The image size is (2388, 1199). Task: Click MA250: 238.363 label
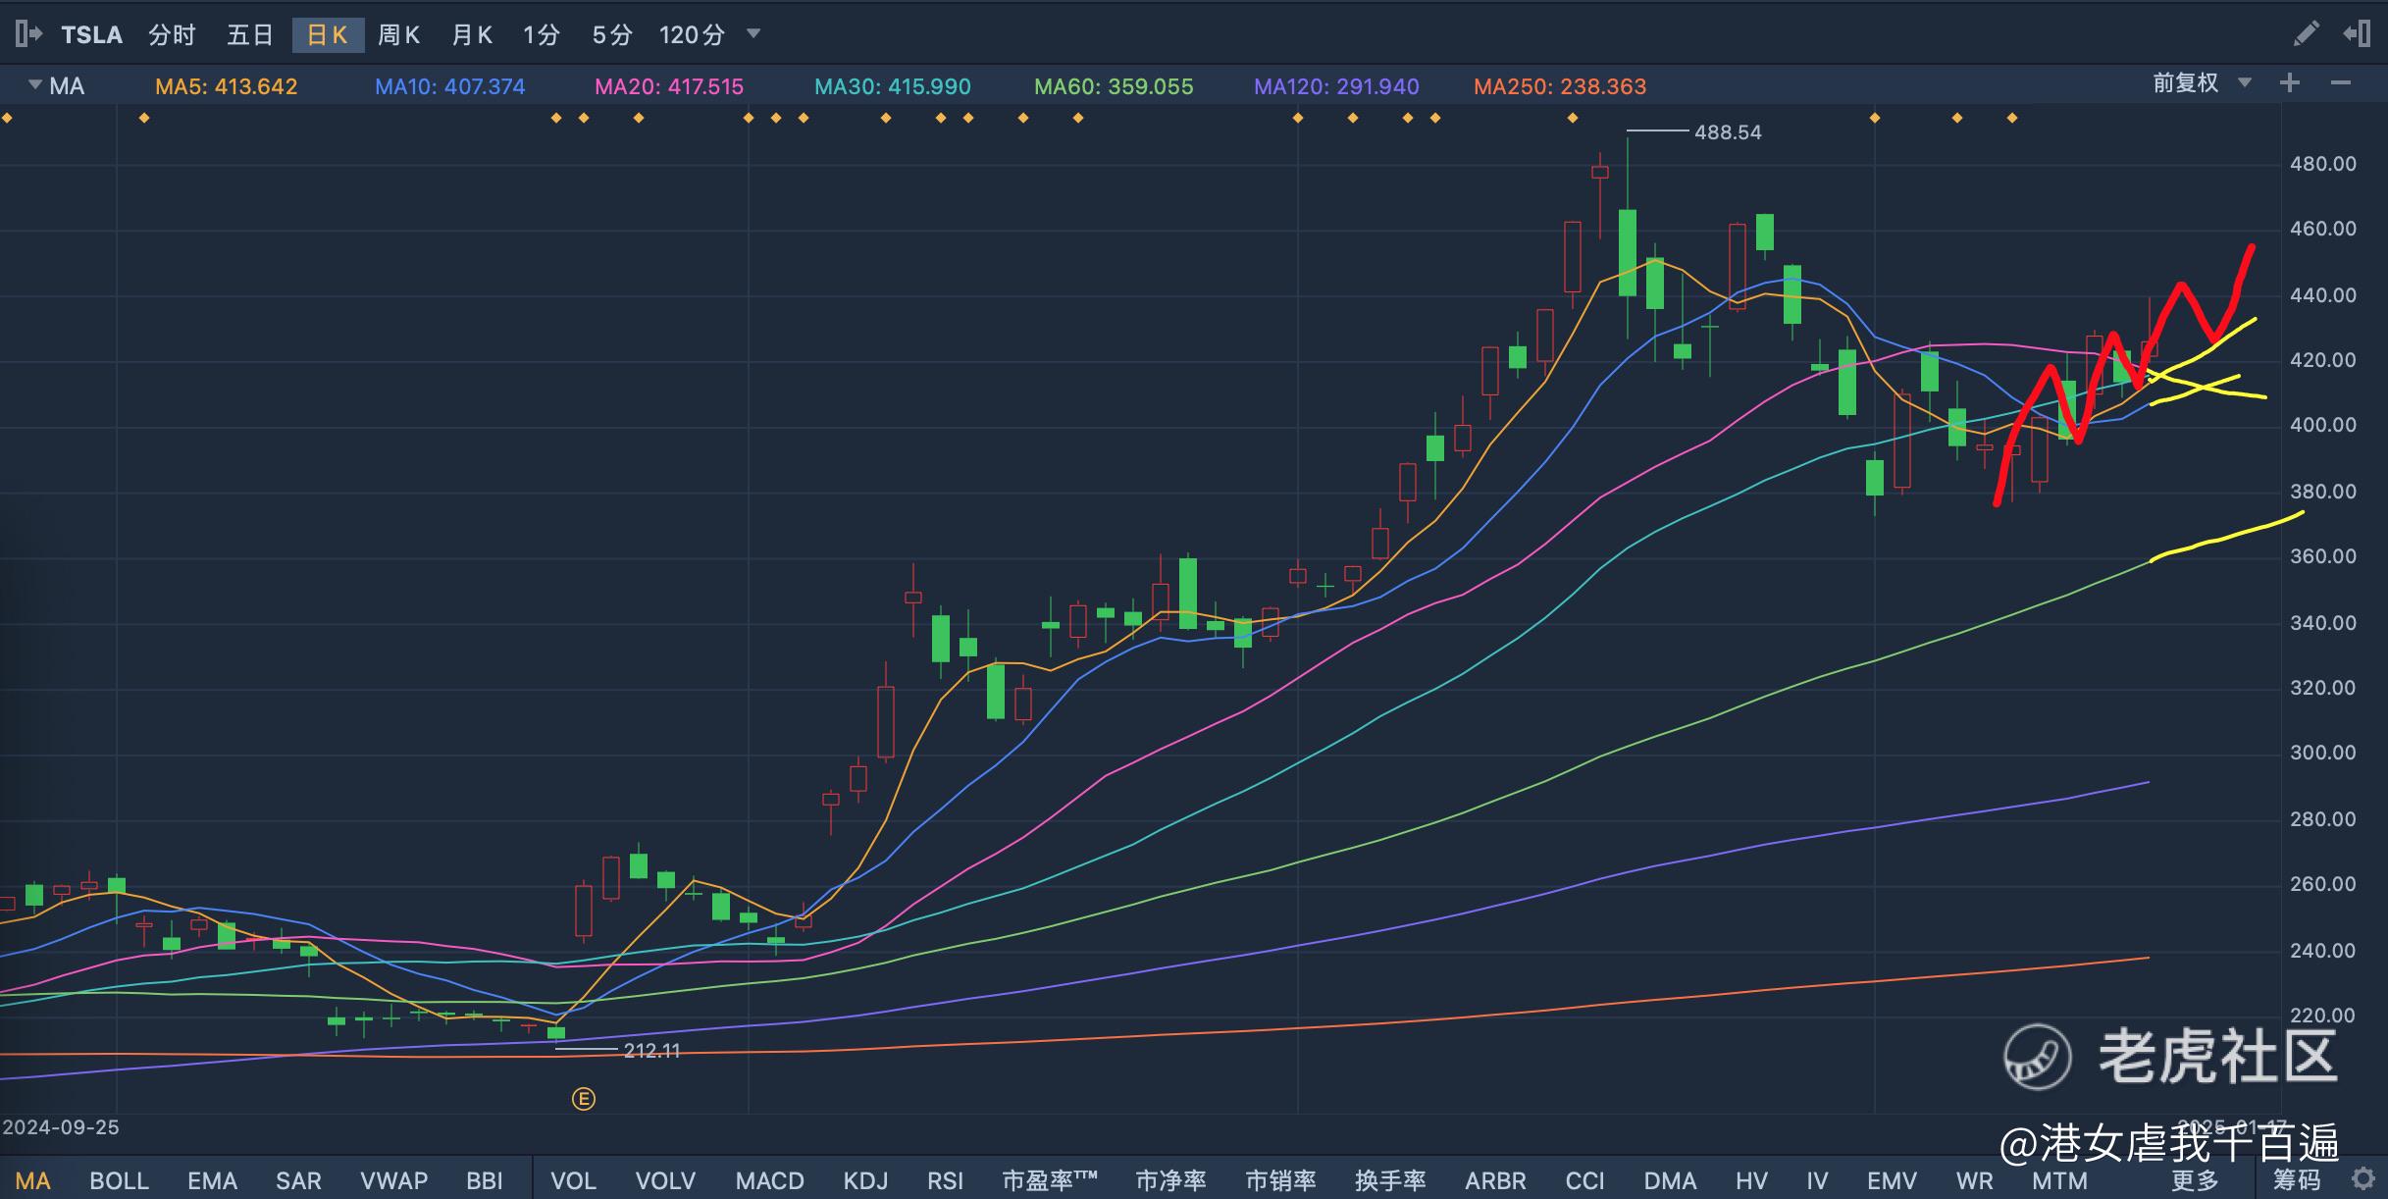click(1560, 86)
